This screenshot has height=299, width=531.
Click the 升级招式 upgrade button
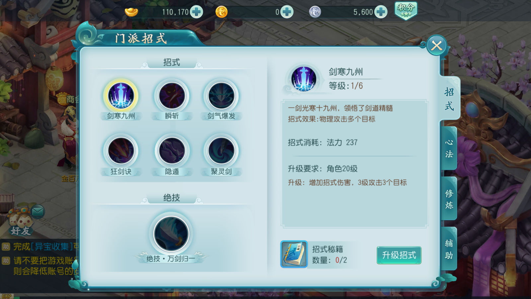[399, 255]
